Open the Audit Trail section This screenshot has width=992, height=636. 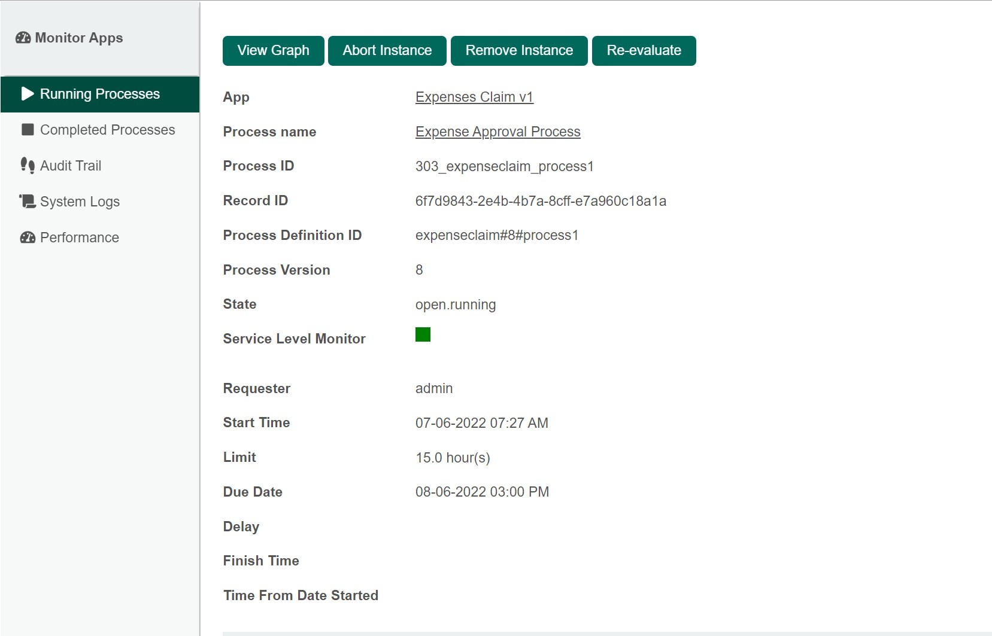click(100, 166)
